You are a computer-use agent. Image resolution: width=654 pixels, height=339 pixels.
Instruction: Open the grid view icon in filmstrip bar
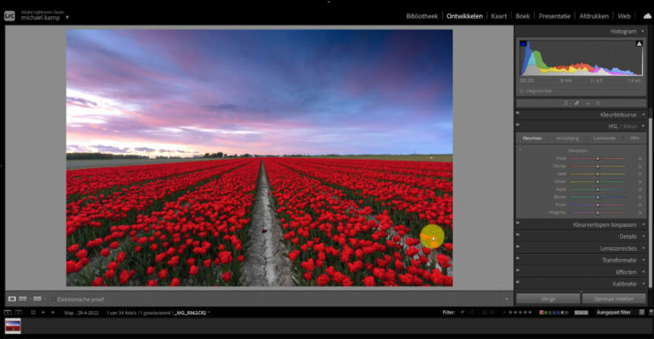tap(33, 313)
